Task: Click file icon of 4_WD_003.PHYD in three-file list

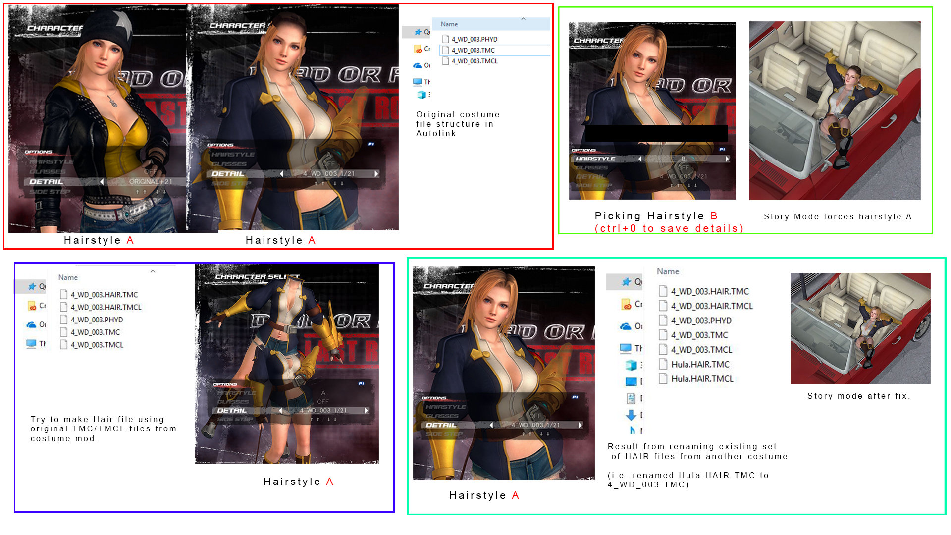Action: (445, 39)
